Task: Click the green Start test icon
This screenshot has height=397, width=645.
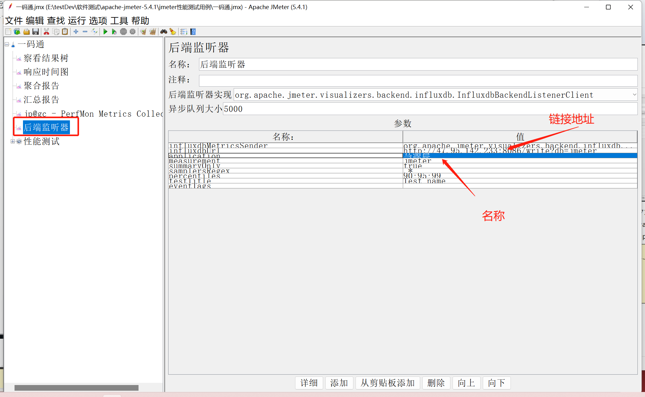Action: [x=105, y=32]
